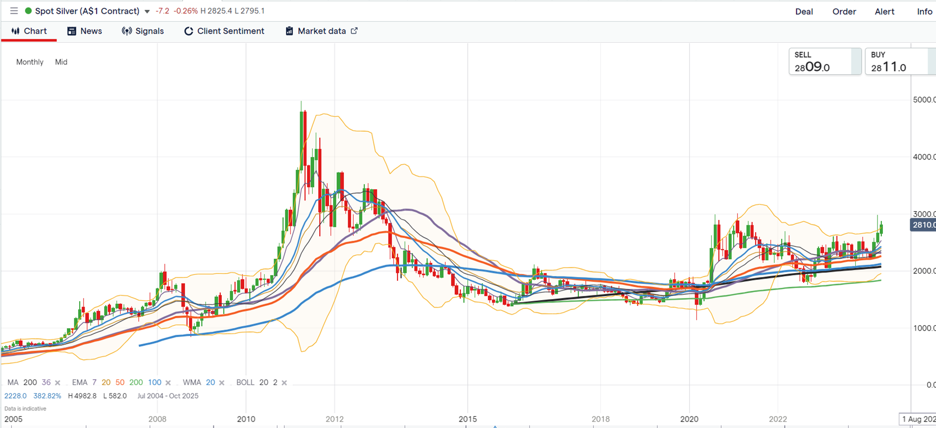The height and width of the screenshot is (428, 936).
Task: Select the purple MA 36 period value
Action: click(46, 382)
